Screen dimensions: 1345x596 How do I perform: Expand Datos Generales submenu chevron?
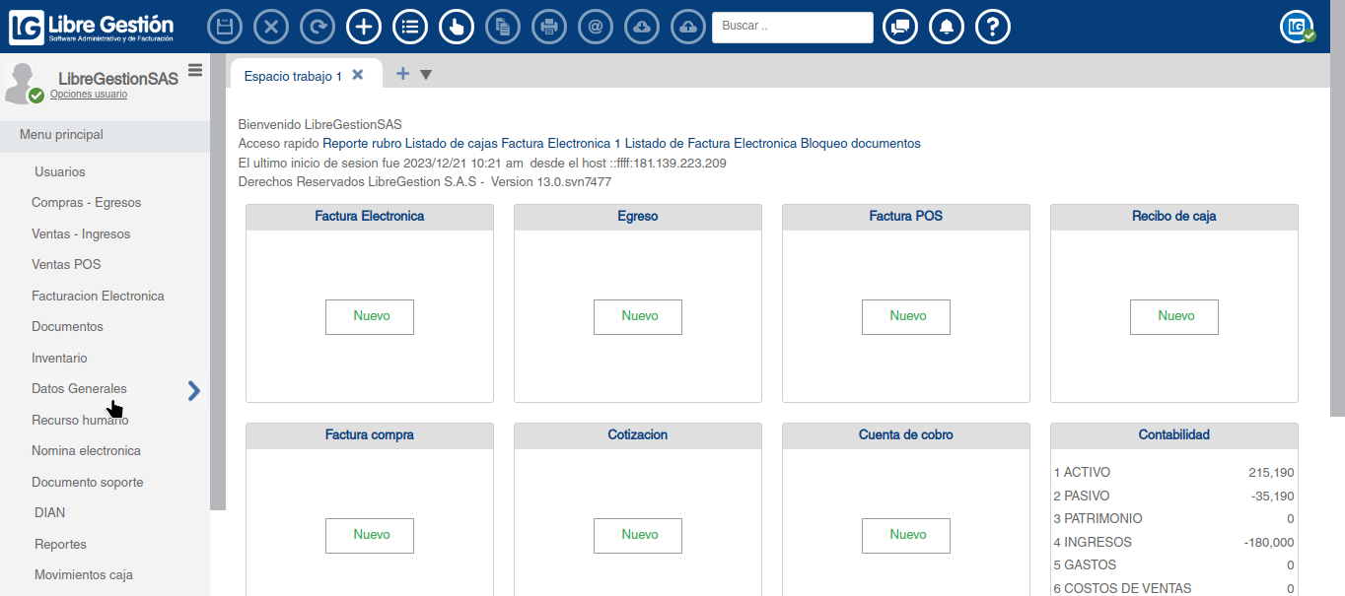(194, 391)
